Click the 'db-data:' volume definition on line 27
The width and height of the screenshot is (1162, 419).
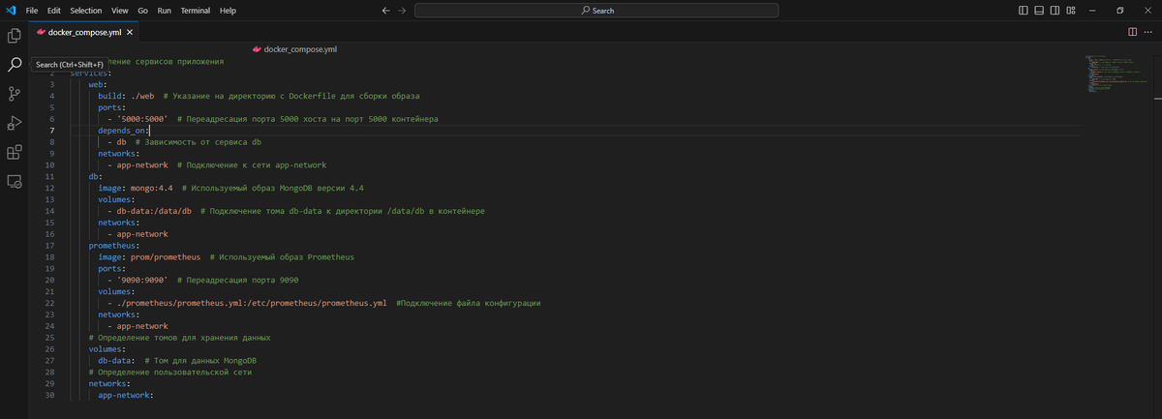click(x=116, y=360)
